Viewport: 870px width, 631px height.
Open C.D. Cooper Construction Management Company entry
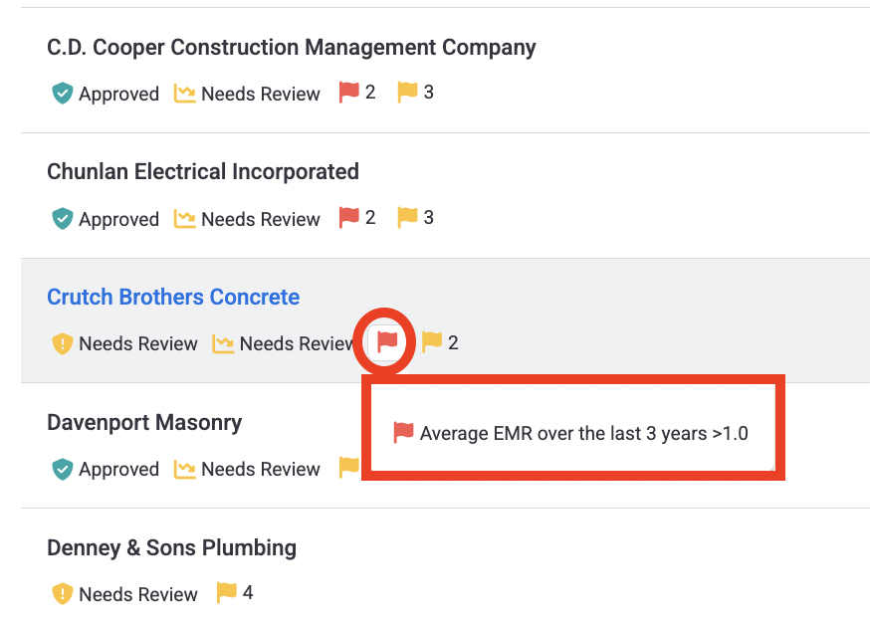click(x=292, y=47)
